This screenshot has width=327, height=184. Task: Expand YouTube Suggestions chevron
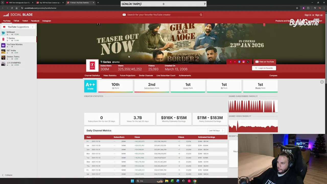[x=32, y=27]
